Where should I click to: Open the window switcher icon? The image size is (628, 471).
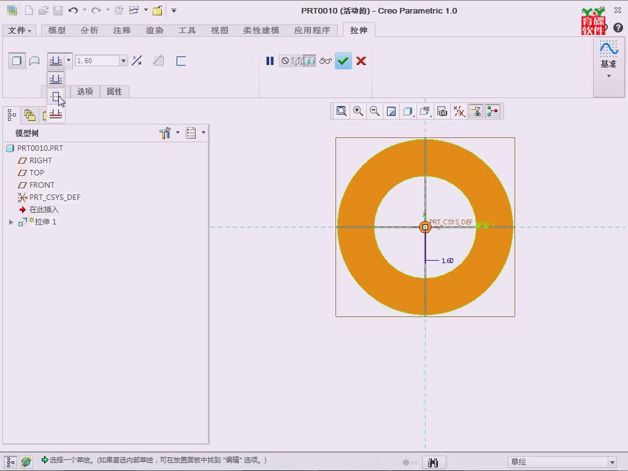point(134,10)
